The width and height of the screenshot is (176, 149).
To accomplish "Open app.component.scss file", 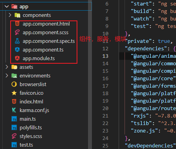I will [46, 33].
